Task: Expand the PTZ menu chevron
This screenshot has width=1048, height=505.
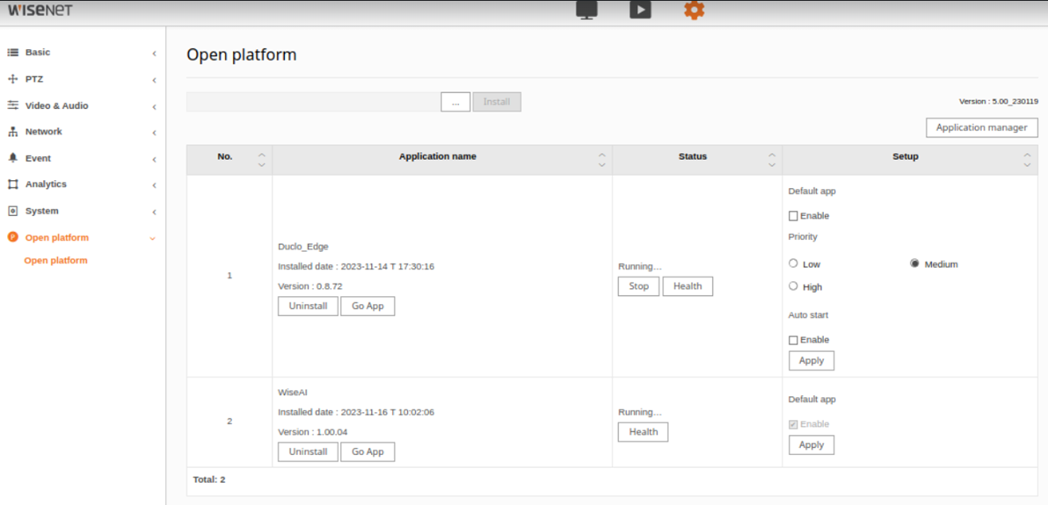Action: click(154, 80)
